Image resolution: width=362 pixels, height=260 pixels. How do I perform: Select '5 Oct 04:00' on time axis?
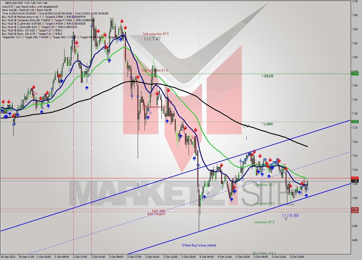tap(261, 257)
